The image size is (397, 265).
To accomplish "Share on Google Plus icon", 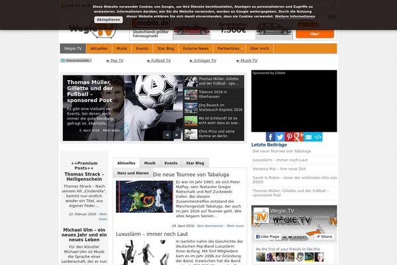I will 298,137.
